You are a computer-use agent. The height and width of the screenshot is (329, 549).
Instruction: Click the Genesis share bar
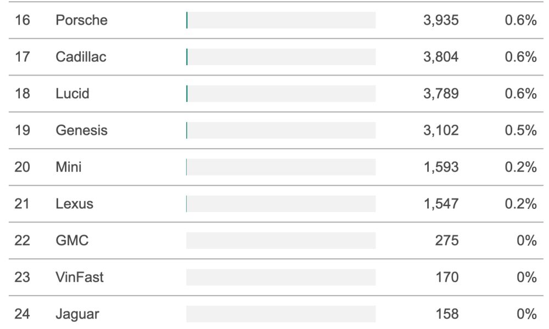(281, 131)
